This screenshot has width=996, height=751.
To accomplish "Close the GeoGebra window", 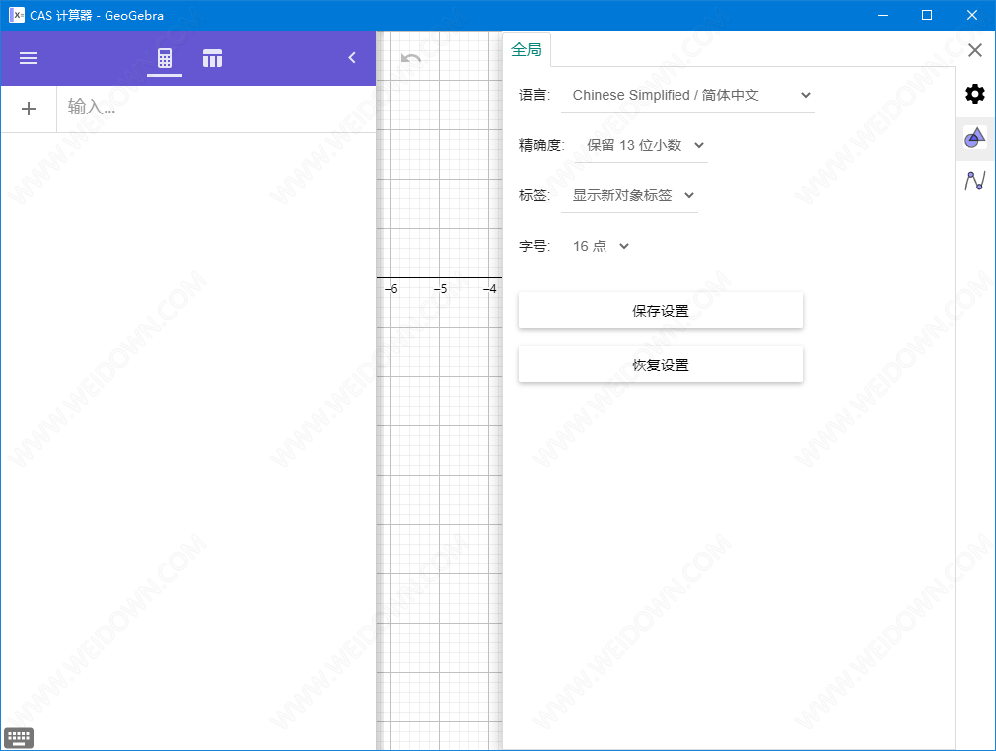I will [x=972, y=15].
